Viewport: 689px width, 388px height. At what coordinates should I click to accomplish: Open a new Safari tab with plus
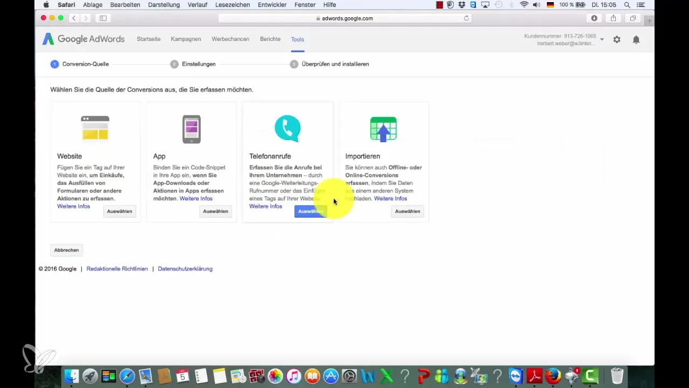pos(650,20)
